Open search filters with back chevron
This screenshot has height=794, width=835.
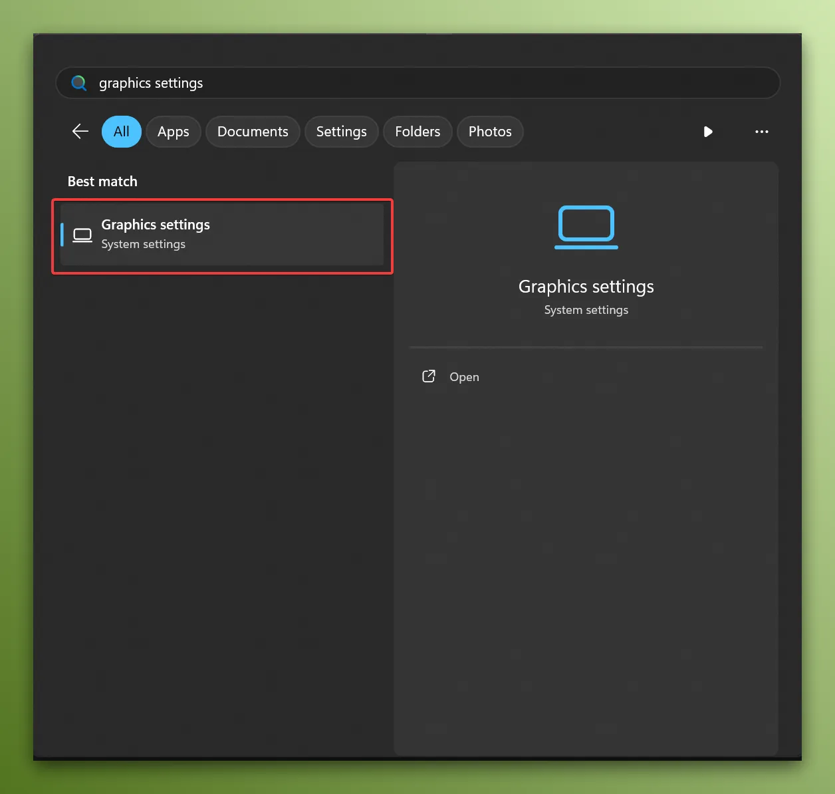coord(80,132)
